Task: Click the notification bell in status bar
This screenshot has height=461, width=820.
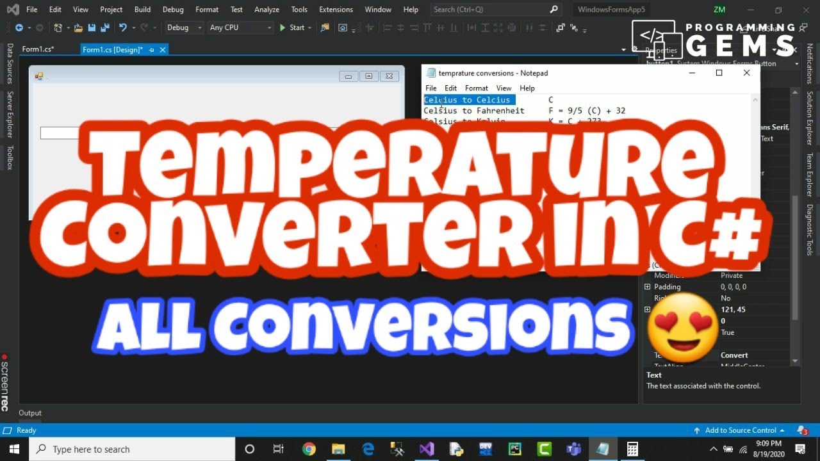Action: point(802,430)
